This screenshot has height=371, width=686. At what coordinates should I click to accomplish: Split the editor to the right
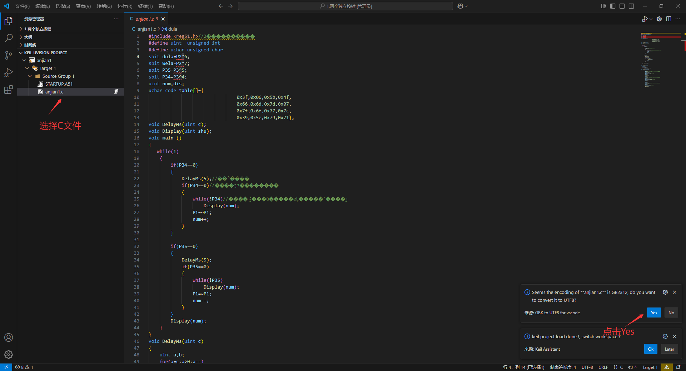pyautogui.click(x=668, y=19)
